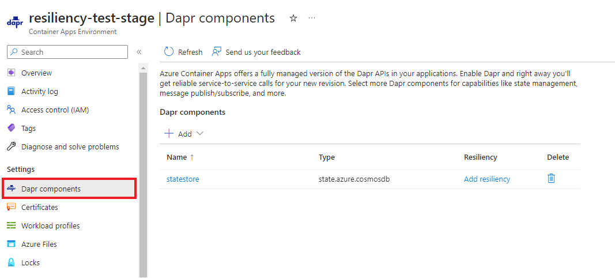The width and height of the screenshot is (615, 278).
Task: Click the Container Apps Environment subtitle
Action: pos(73,32)
